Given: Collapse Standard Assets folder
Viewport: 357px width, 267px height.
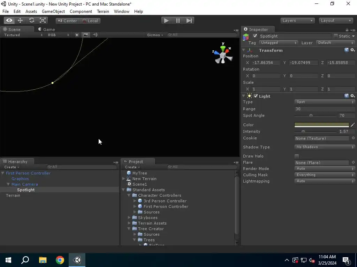Looking at the screenshot, I should click(x=123, y=189).
